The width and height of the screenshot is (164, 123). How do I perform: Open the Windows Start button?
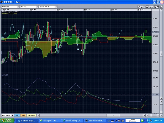point(7,121)
